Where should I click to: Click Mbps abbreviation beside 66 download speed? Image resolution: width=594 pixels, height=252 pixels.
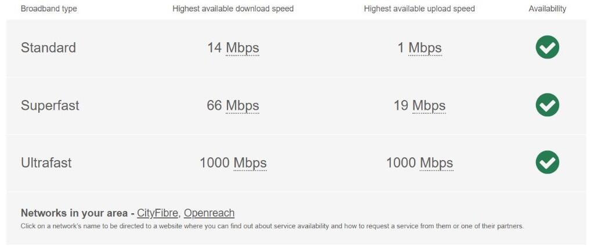coord(242,106)
